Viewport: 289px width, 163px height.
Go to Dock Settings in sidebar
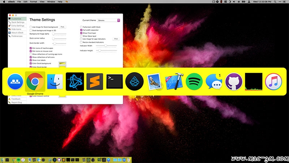click(x=17, y=22)
